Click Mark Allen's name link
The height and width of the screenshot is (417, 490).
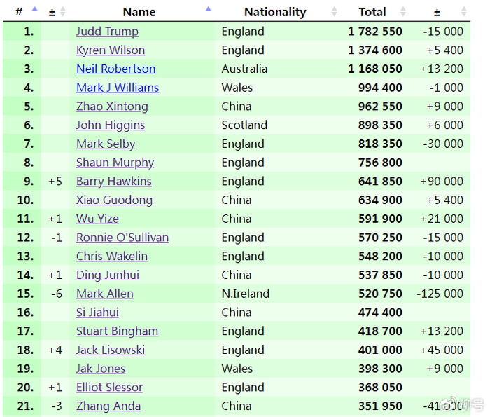104,294
